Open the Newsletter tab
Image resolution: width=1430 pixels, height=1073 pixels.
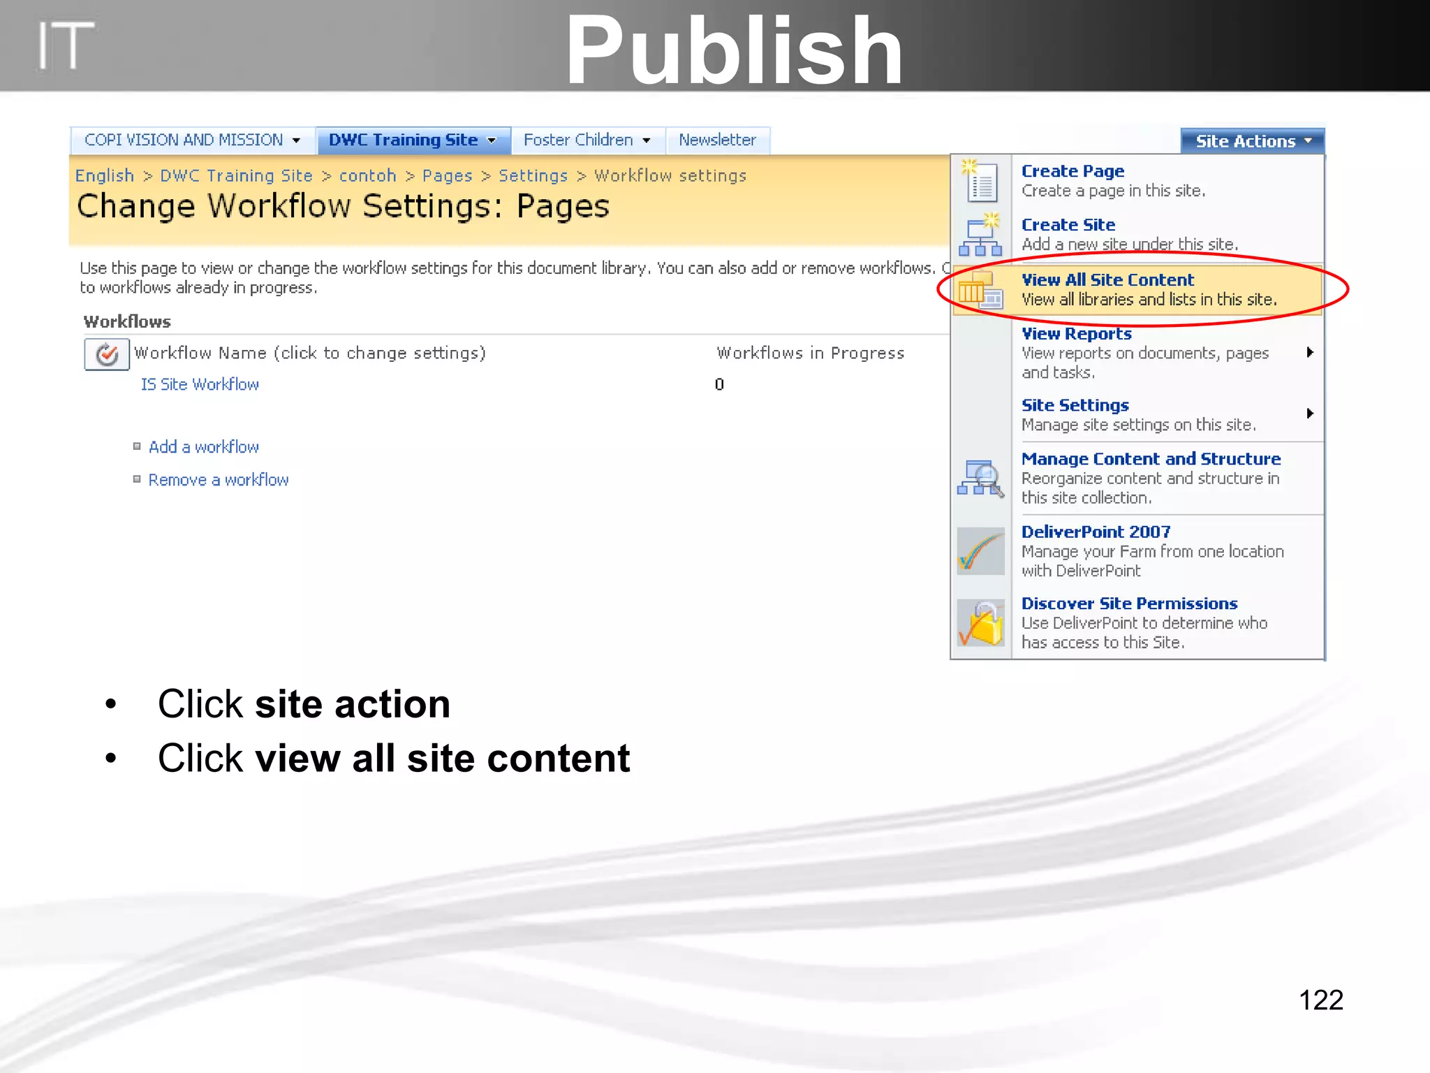[718, 140]
